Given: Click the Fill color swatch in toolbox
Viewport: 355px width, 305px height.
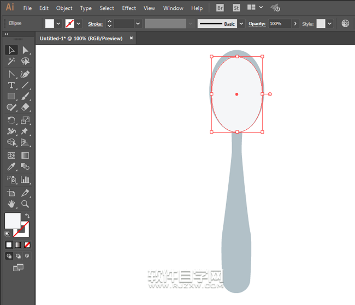Looking at the screenshot, I should click(12, 221).
